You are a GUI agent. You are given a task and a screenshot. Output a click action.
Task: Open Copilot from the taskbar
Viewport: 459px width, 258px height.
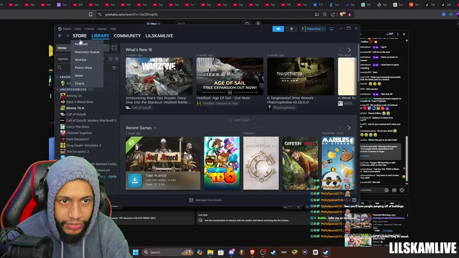(200, 252)
